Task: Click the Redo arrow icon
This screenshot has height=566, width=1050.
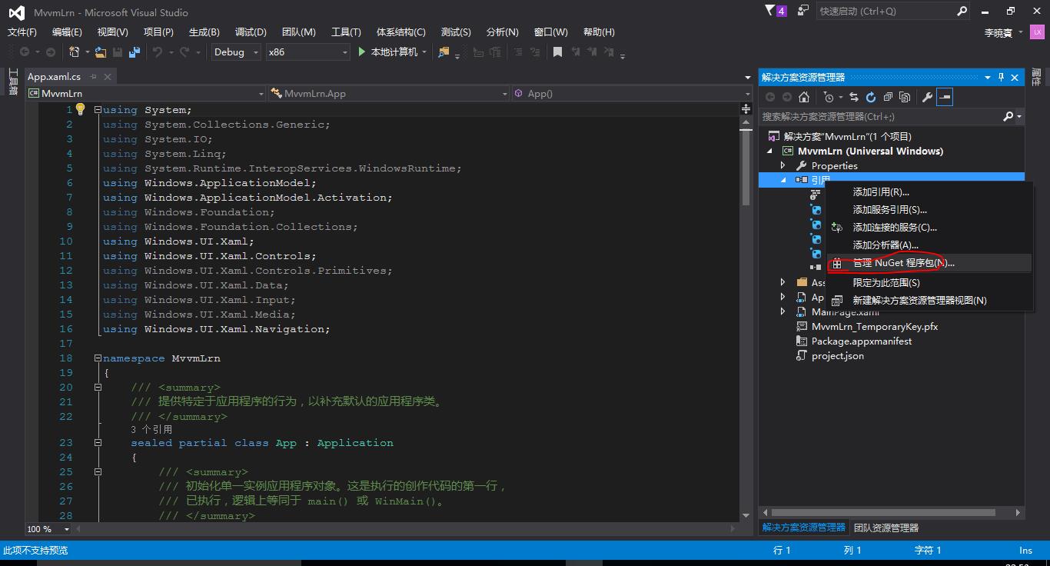Action: coord(184,52)
